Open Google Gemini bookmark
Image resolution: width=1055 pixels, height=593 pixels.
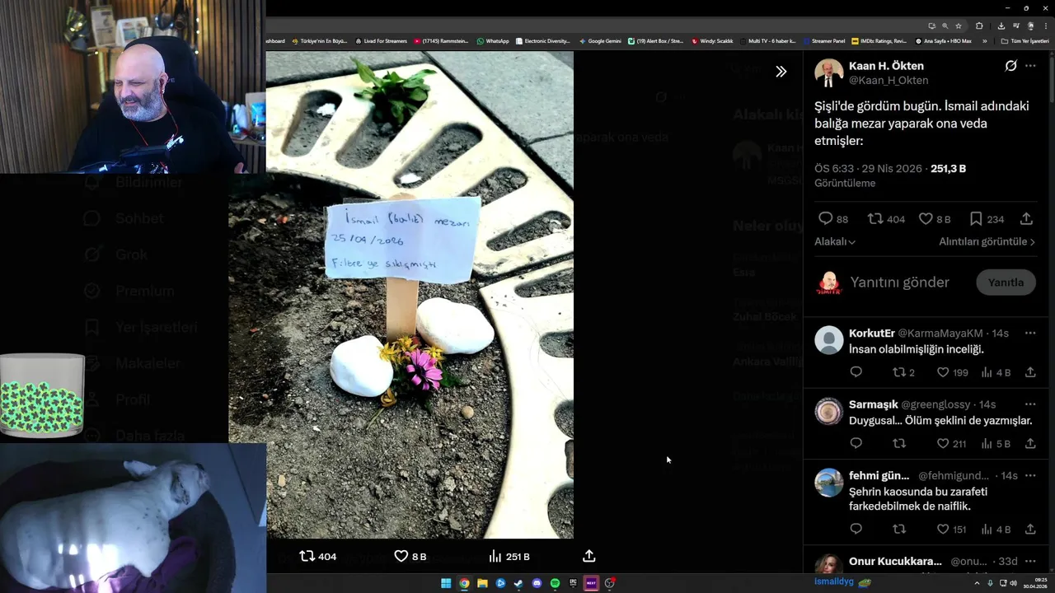click(600, 41)
